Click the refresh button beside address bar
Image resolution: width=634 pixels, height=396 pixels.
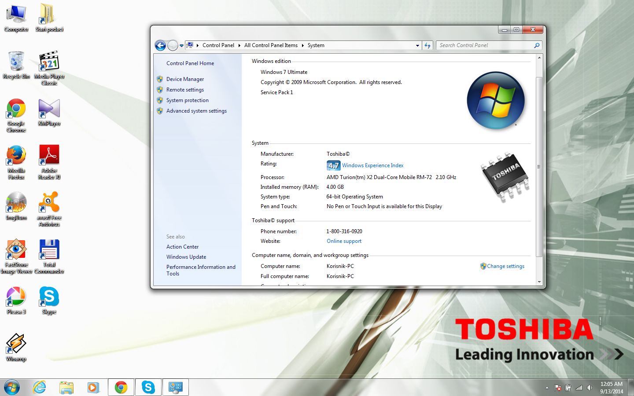pyautogui.click(x=428, y=45)
